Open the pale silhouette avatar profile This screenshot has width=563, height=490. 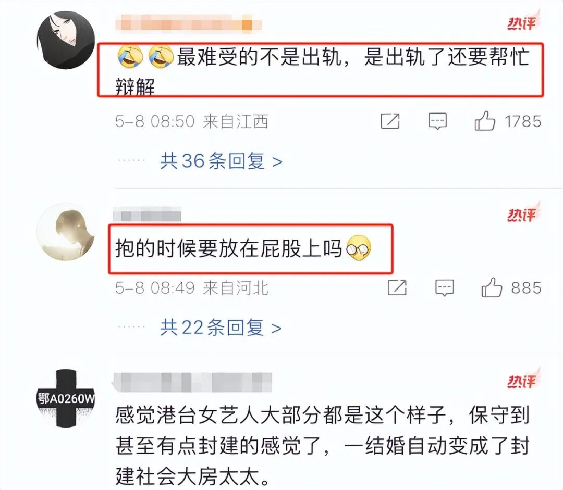coord(66,232)
